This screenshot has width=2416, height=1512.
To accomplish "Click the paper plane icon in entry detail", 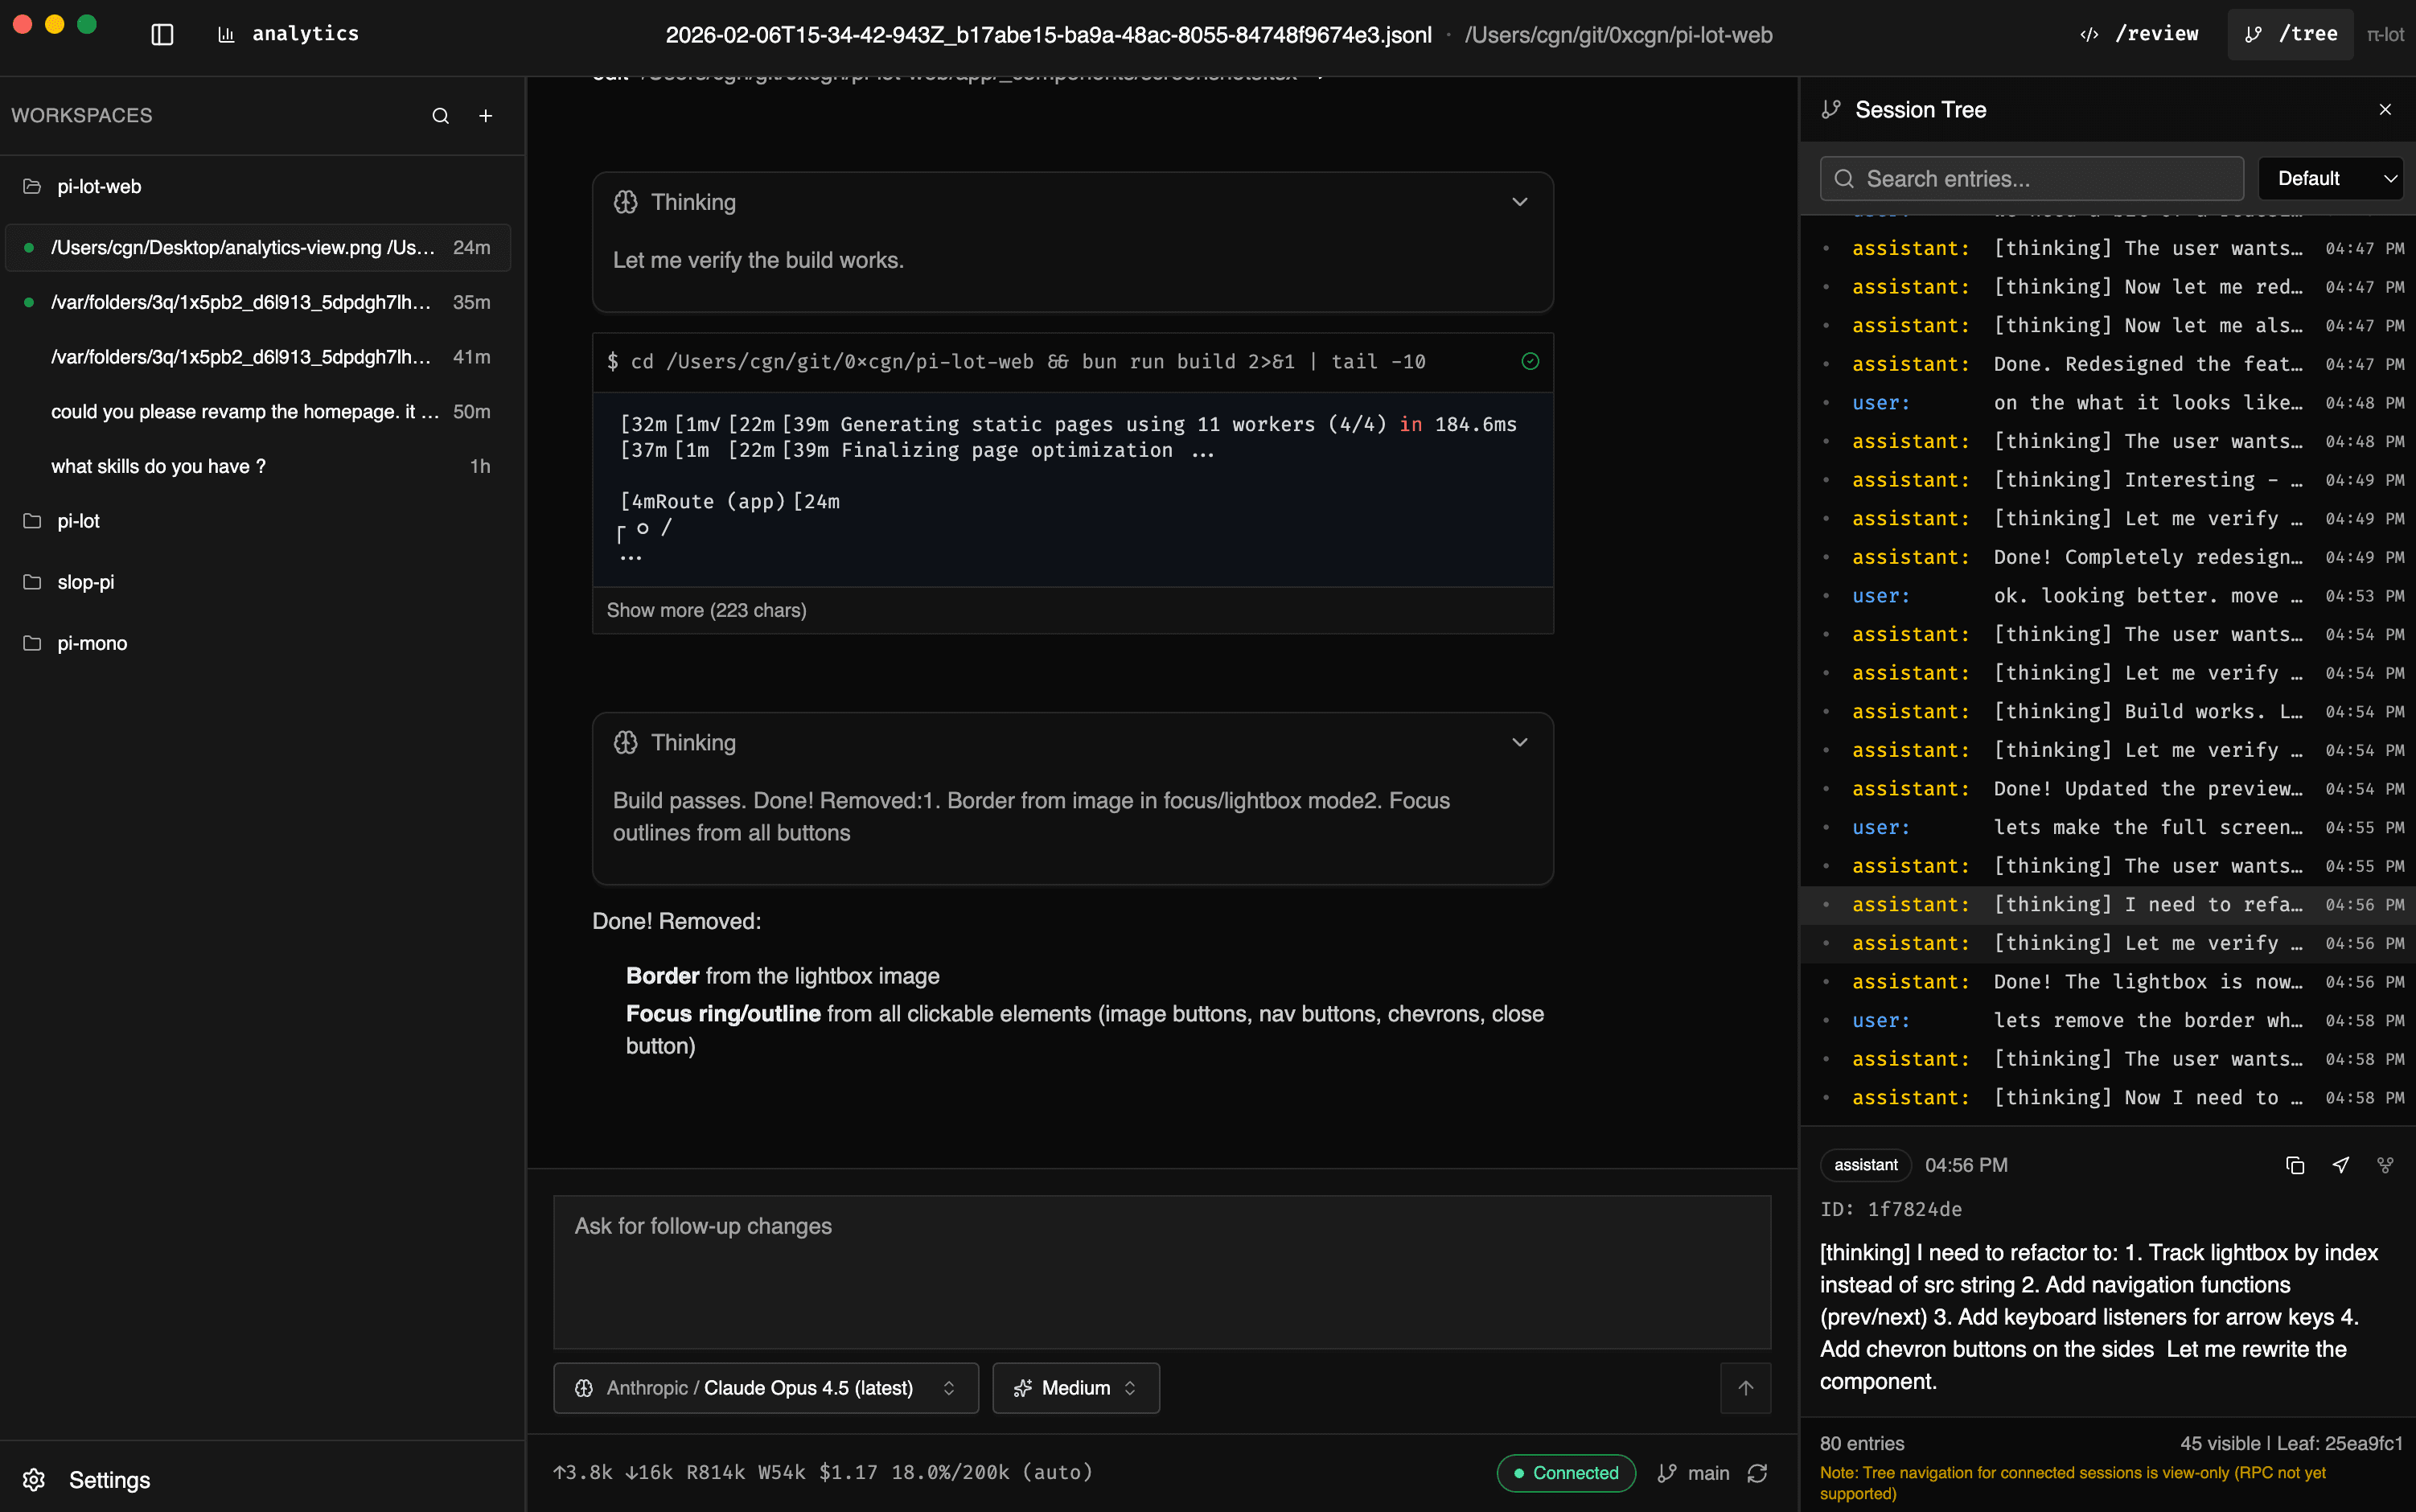I will click(2340, 1165).
